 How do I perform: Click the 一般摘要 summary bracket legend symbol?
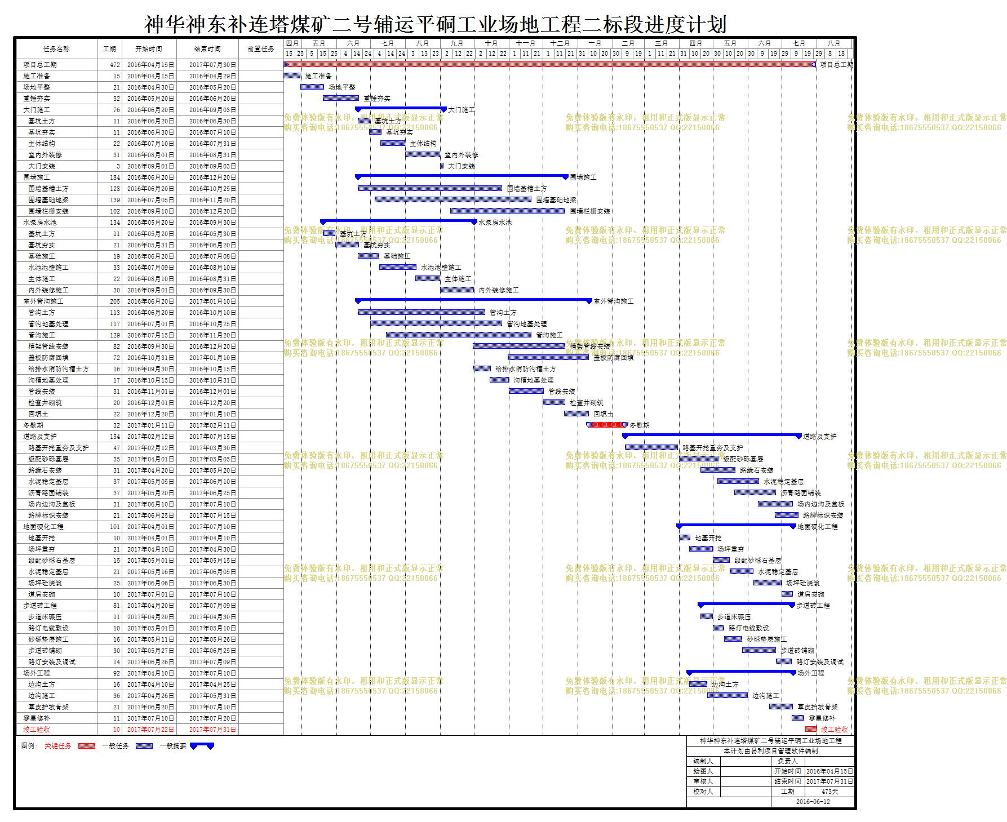(202, 746)
